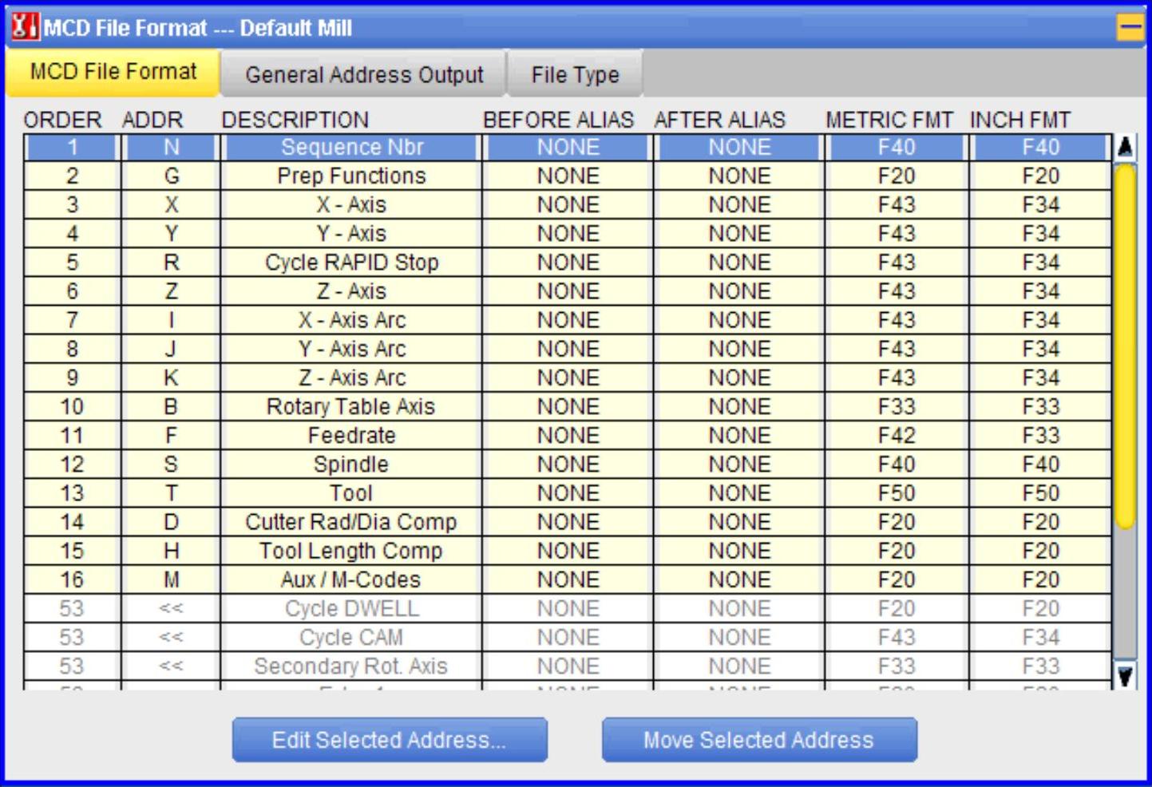The height and width of the screenshot is (787, 1152).
Task: Select the Feedrate description cell
Action: tap(351, 436)
